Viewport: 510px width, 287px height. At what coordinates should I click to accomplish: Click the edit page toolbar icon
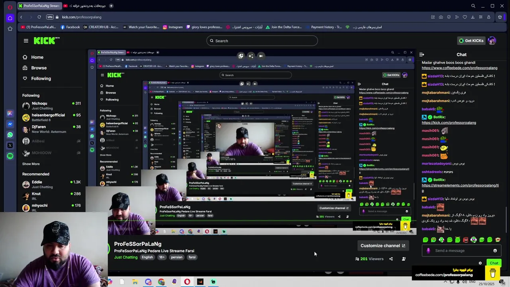(433, 17)
